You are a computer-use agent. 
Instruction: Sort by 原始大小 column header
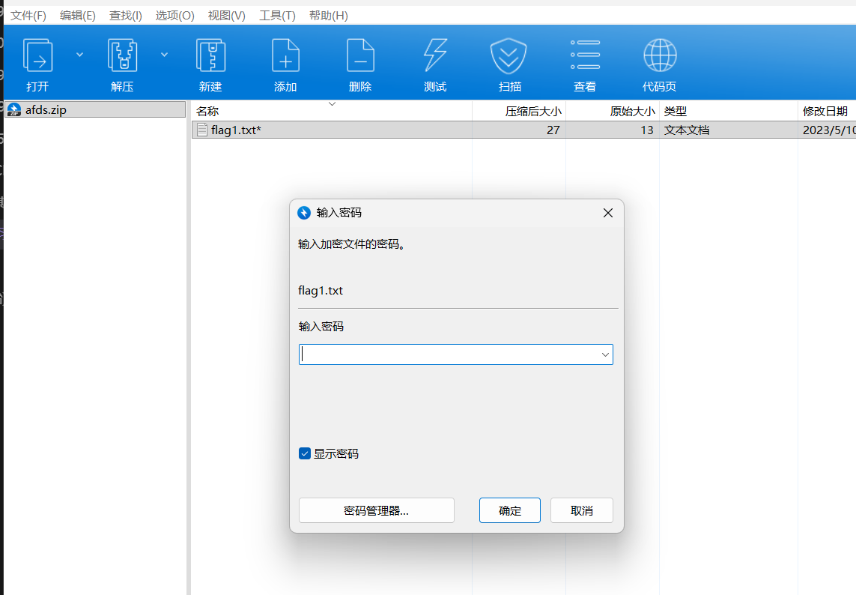click(x=613, y=111)
